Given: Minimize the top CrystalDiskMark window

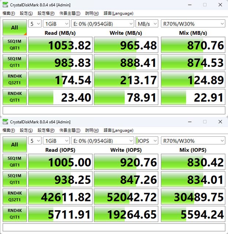Looking at the screenshot, I should point(190,5).
